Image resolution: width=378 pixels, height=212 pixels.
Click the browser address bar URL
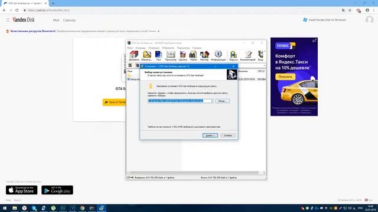(x=48, y=11)
